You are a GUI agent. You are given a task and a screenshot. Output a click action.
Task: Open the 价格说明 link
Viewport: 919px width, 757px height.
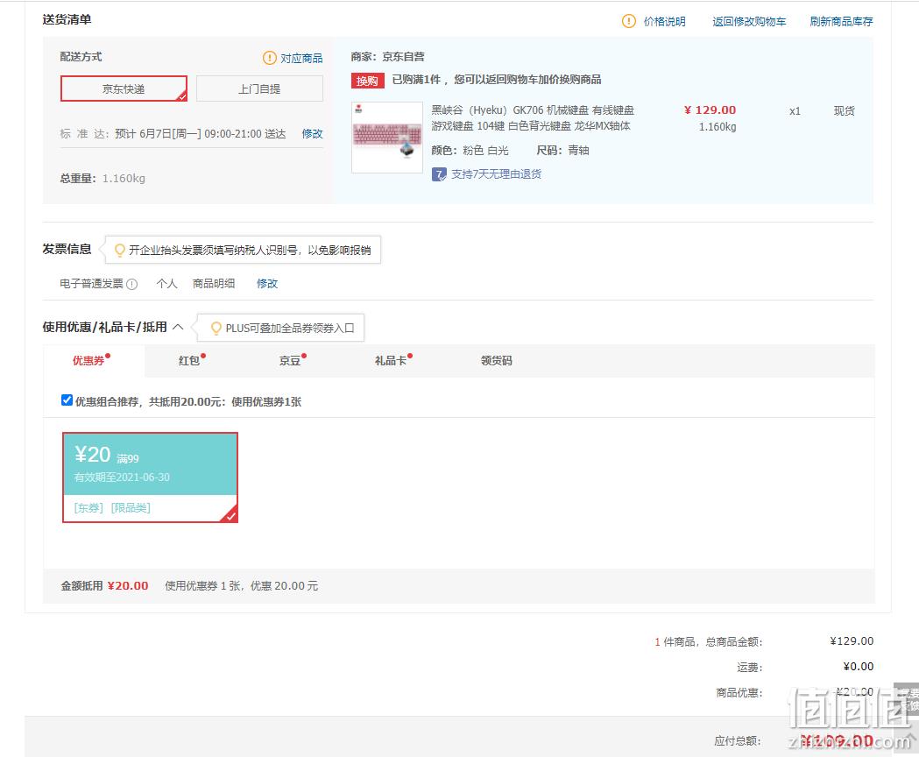665,22
